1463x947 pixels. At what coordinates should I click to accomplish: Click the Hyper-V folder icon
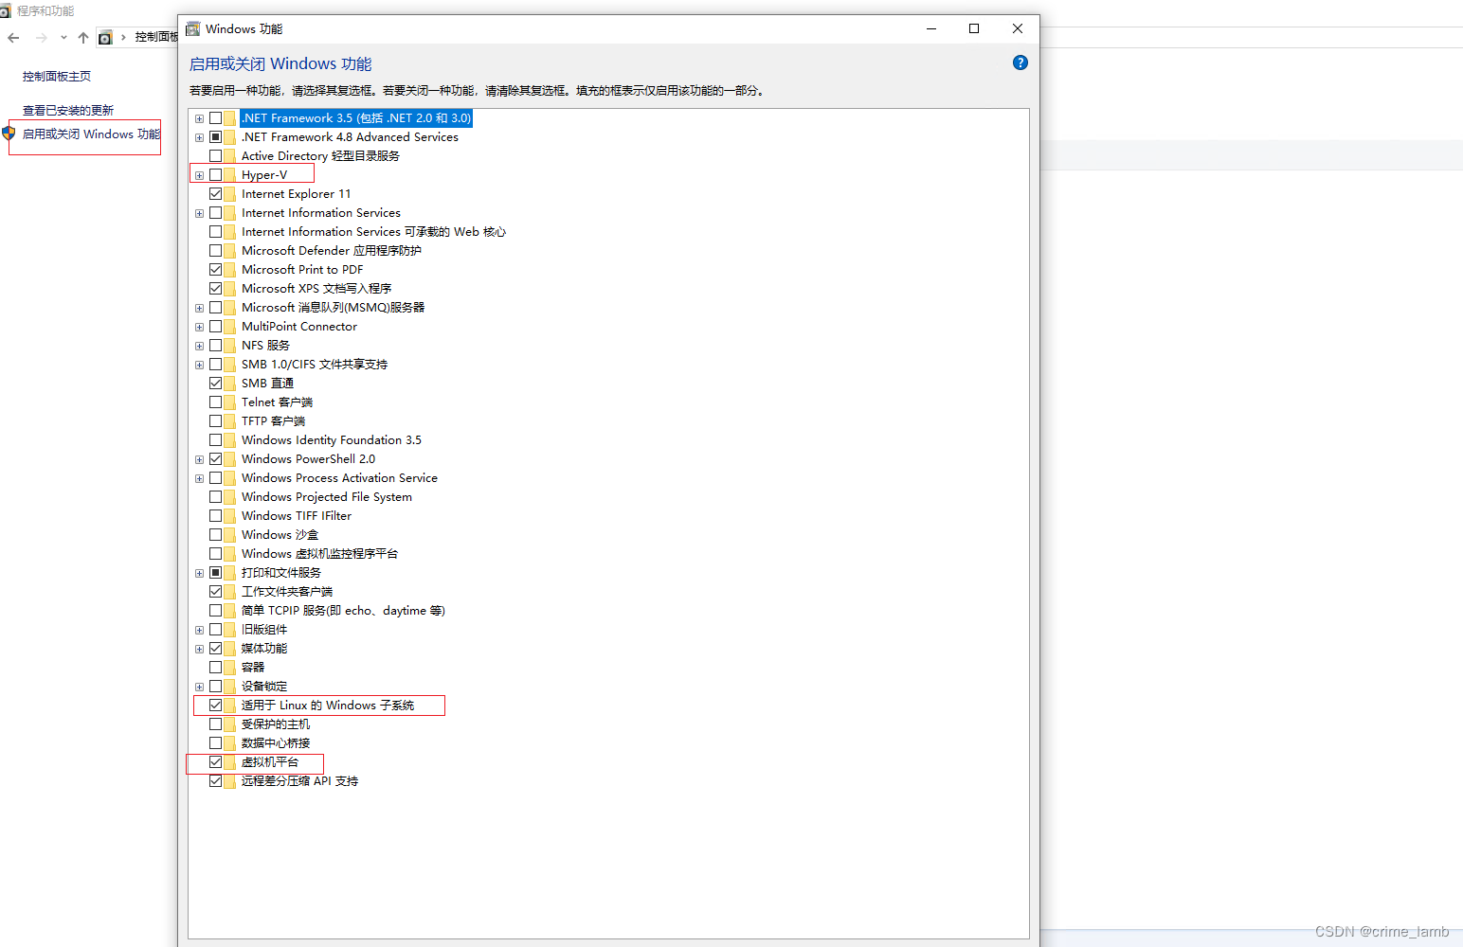coord(230,175)
